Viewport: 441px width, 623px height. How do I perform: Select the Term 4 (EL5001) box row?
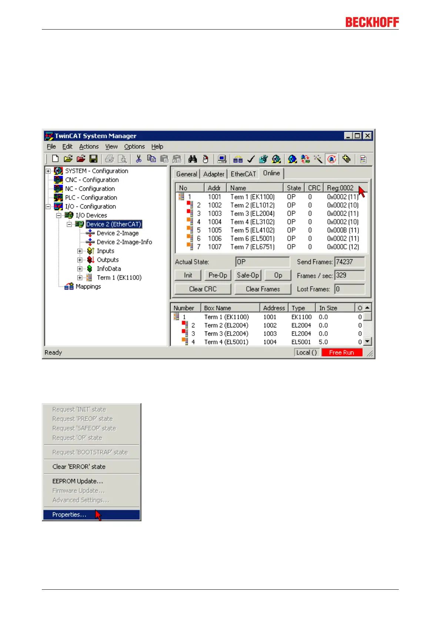click(x=267, y=342)
